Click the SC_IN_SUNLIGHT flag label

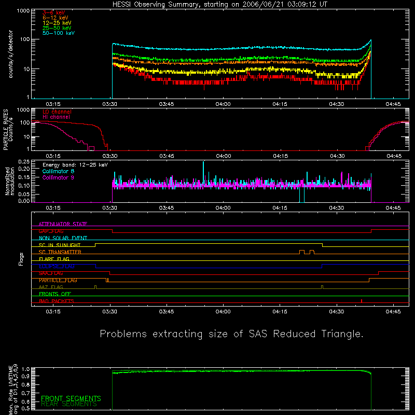(60, 245)
